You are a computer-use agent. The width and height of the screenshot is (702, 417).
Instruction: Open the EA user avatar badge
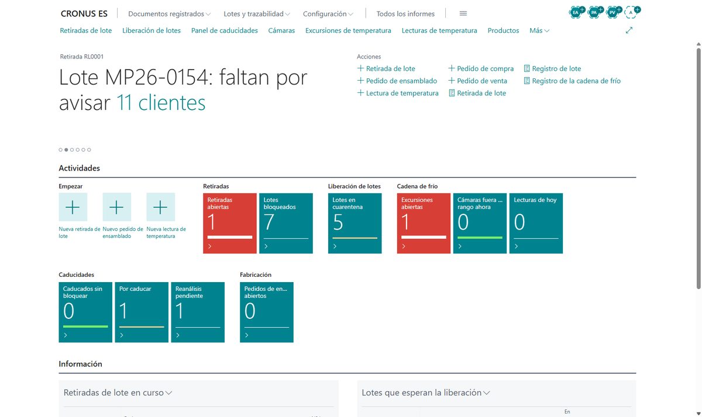(x=576, y=12)
